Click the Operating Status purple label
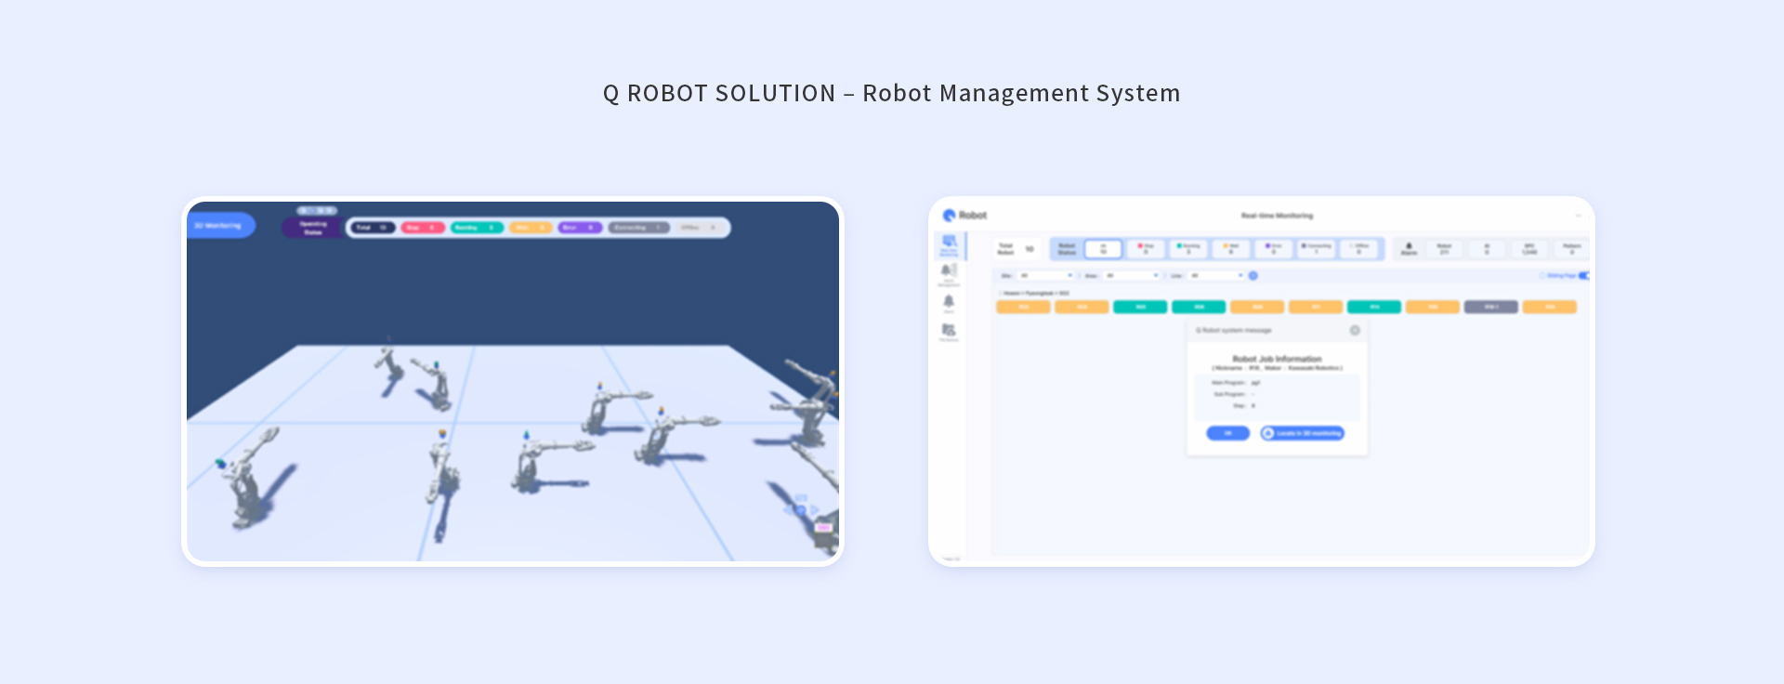This screenshot has width=1784, height=684. [313, 228]
